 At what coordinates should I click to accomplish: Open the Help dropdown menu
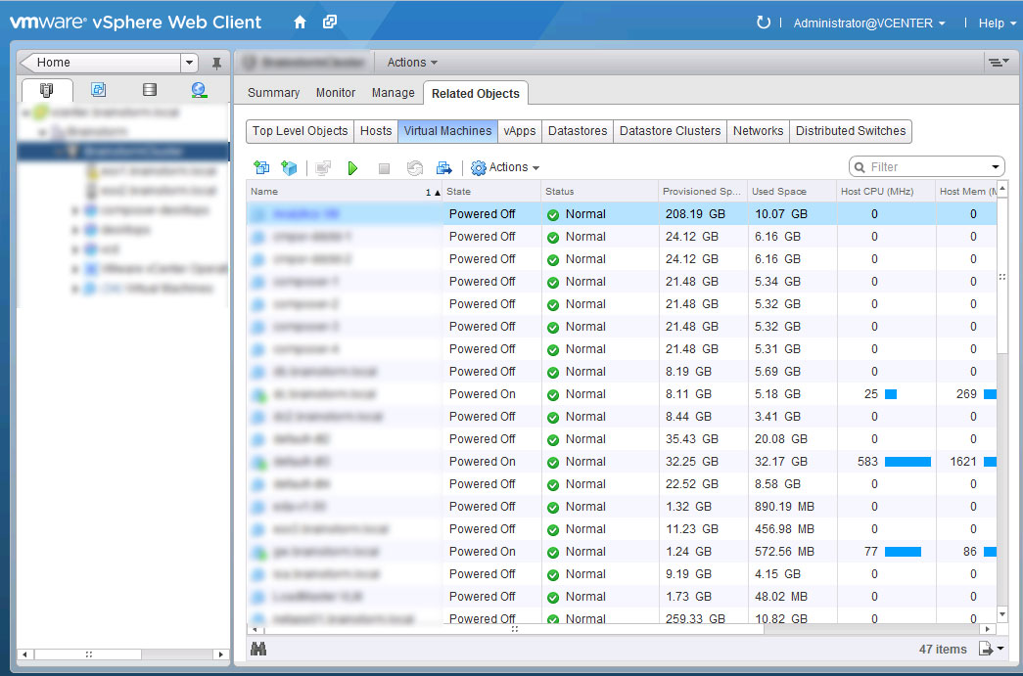(998, 23)
